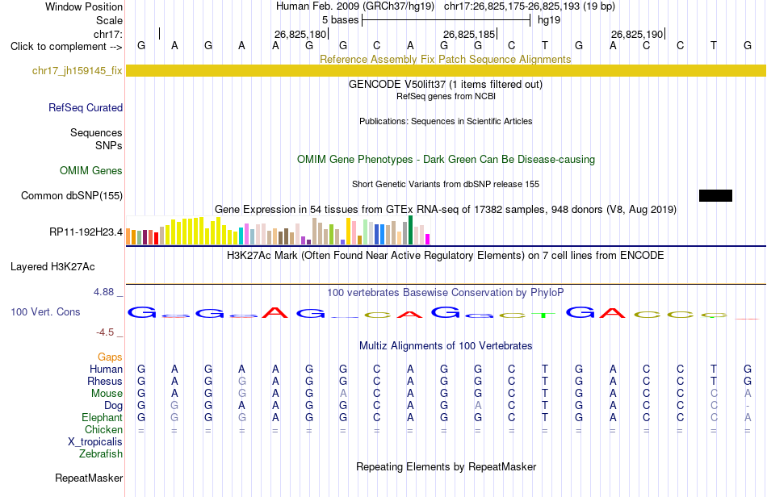Select the Elephant alignment row label

click(x=102, y=417)
